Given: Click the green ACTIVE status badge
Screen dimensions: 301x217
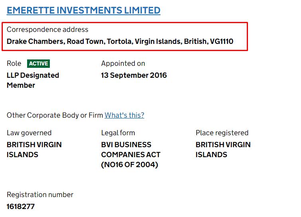Looking at the screenshot, I should click(x=38, y=63).
